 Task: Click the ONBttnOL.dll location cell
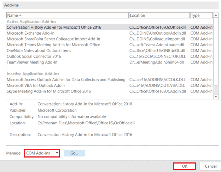coord(157,51)
